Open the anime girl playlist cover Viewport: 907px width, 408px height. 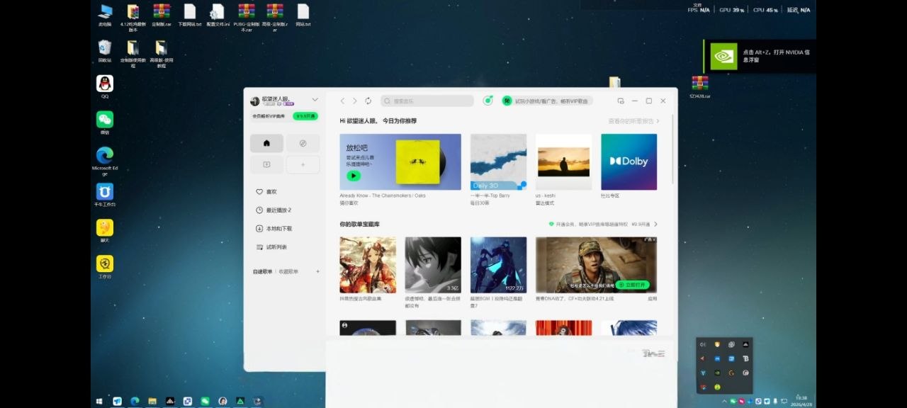pos(368,265)
